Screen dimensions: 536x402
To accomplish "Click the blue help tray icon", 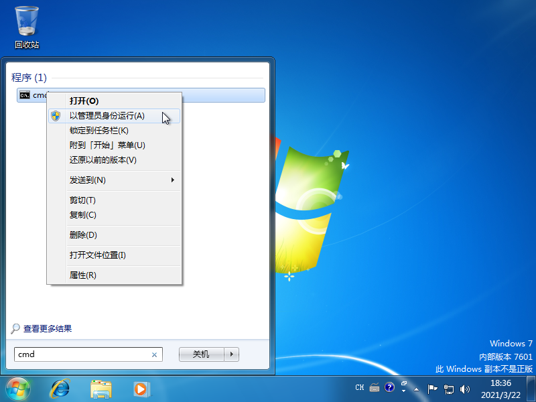I will (389, 387).
